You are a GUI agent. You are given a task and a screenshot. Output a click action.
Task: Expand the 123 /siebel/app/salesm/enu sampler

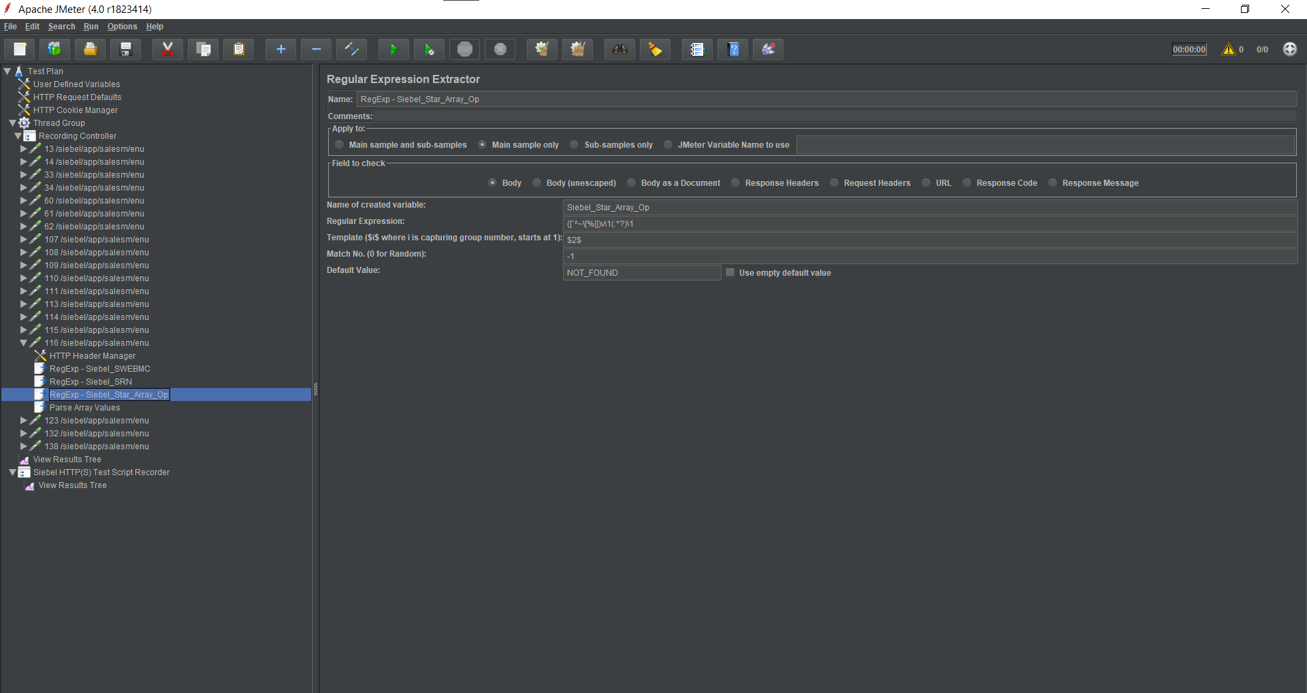[x=24, y=421]
